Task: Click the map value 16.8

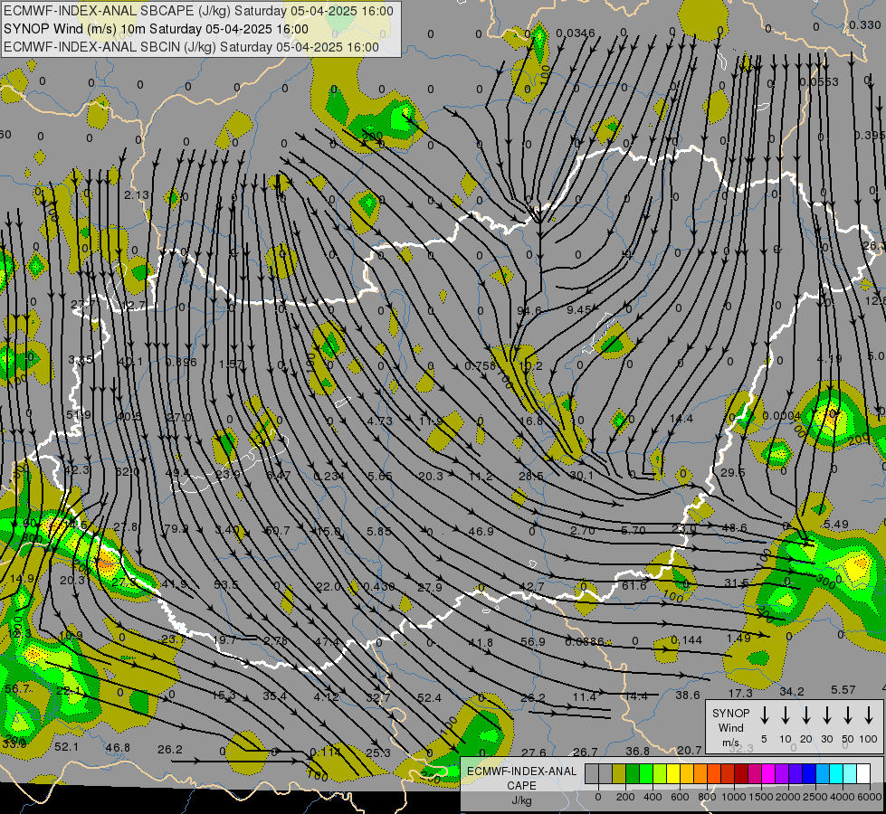Action: (x=530, y=421)
